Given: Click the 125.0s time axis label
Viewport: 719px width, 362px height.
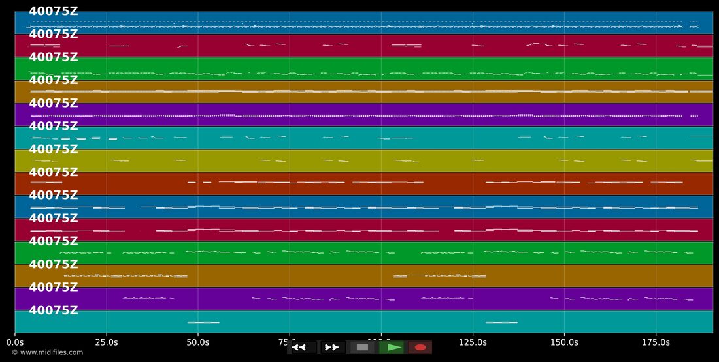Looking at the screenshot, I should 473,342.
